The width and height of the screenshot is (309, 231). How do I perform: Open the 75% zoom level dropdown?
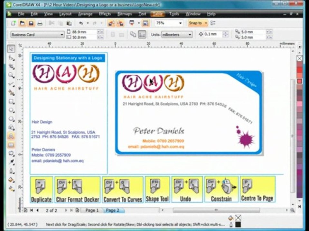(180, 23)
